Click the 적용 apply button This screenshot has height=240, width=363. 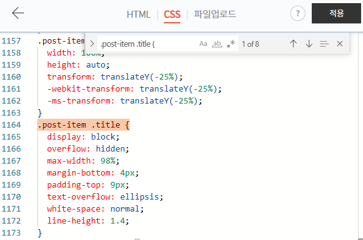point(336,13)
